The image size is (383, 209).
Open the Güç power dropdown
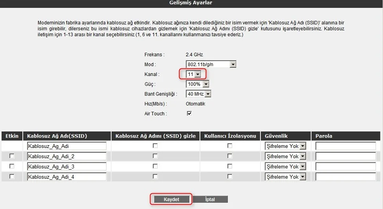coord(197,84)
